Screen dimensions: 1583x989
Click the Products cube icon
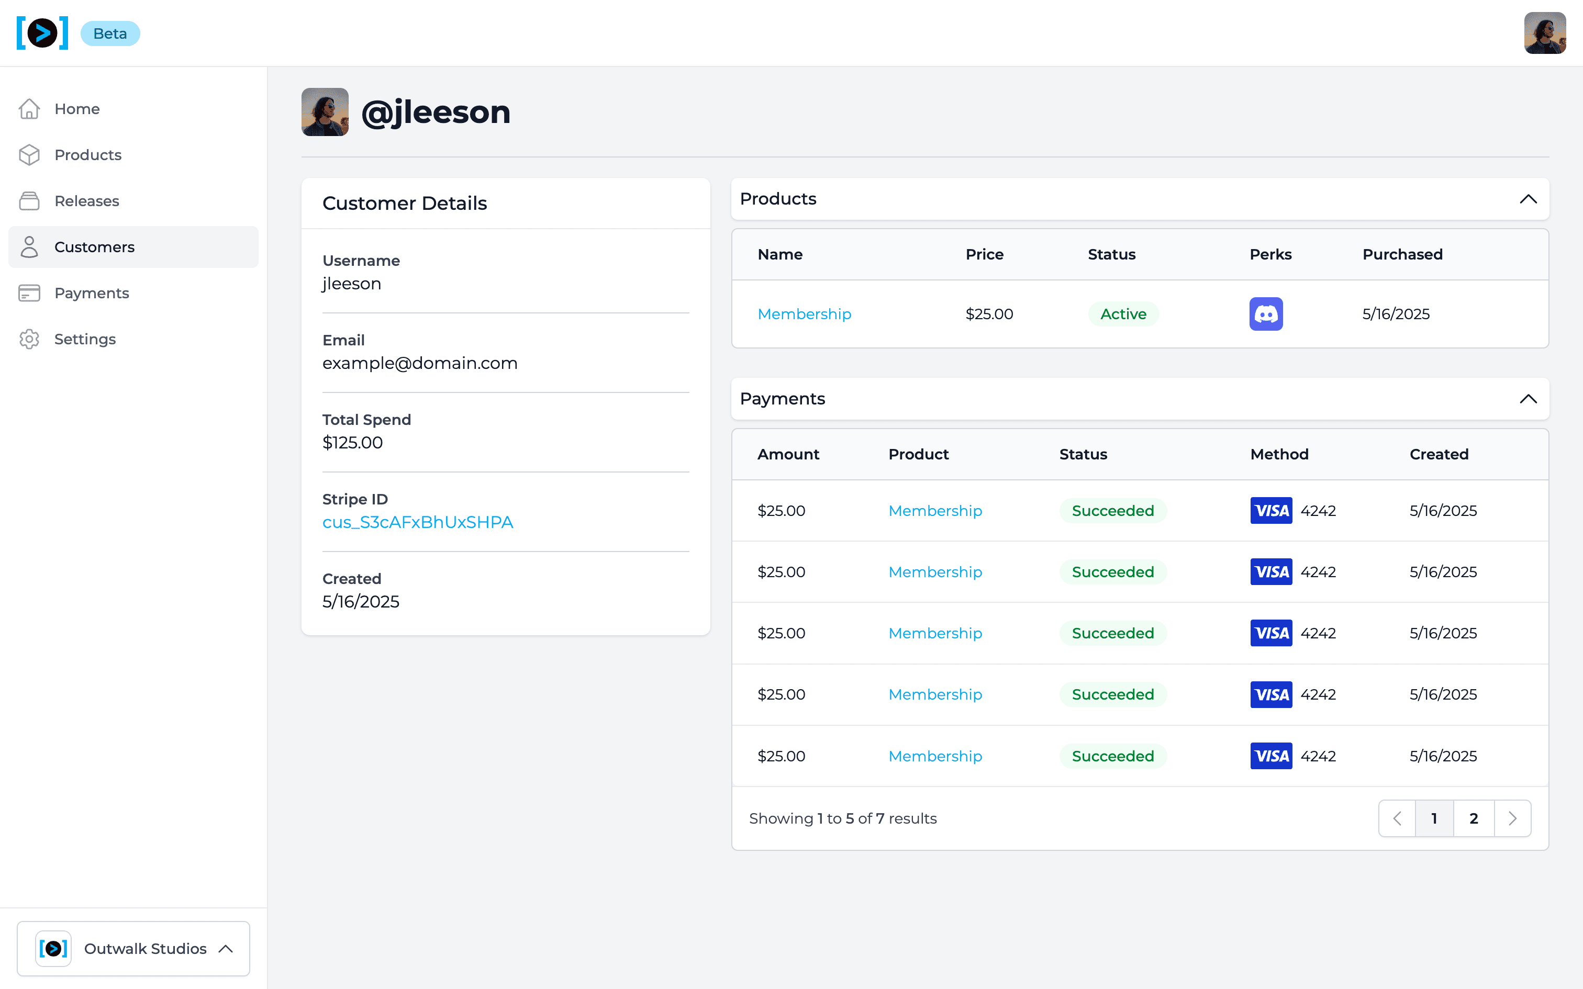click(29, 155)
